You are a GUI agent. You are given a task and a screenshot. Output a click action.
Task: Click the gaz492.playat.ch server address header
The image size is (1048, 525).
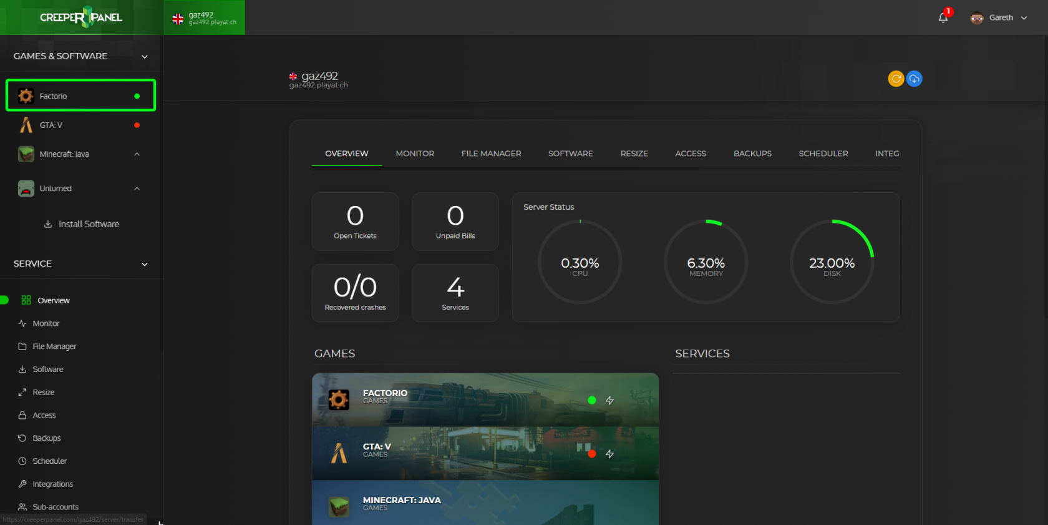pos(319,86)
